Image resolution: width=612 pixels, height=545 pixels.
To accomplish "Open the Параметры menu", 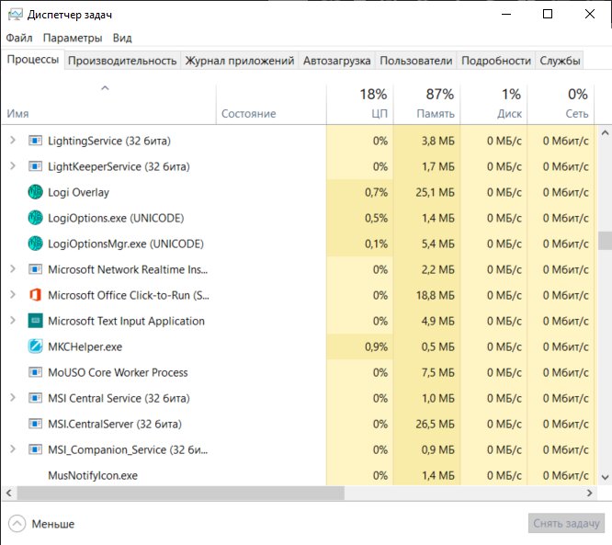I will pyautogui.click(x=73, y=38).
